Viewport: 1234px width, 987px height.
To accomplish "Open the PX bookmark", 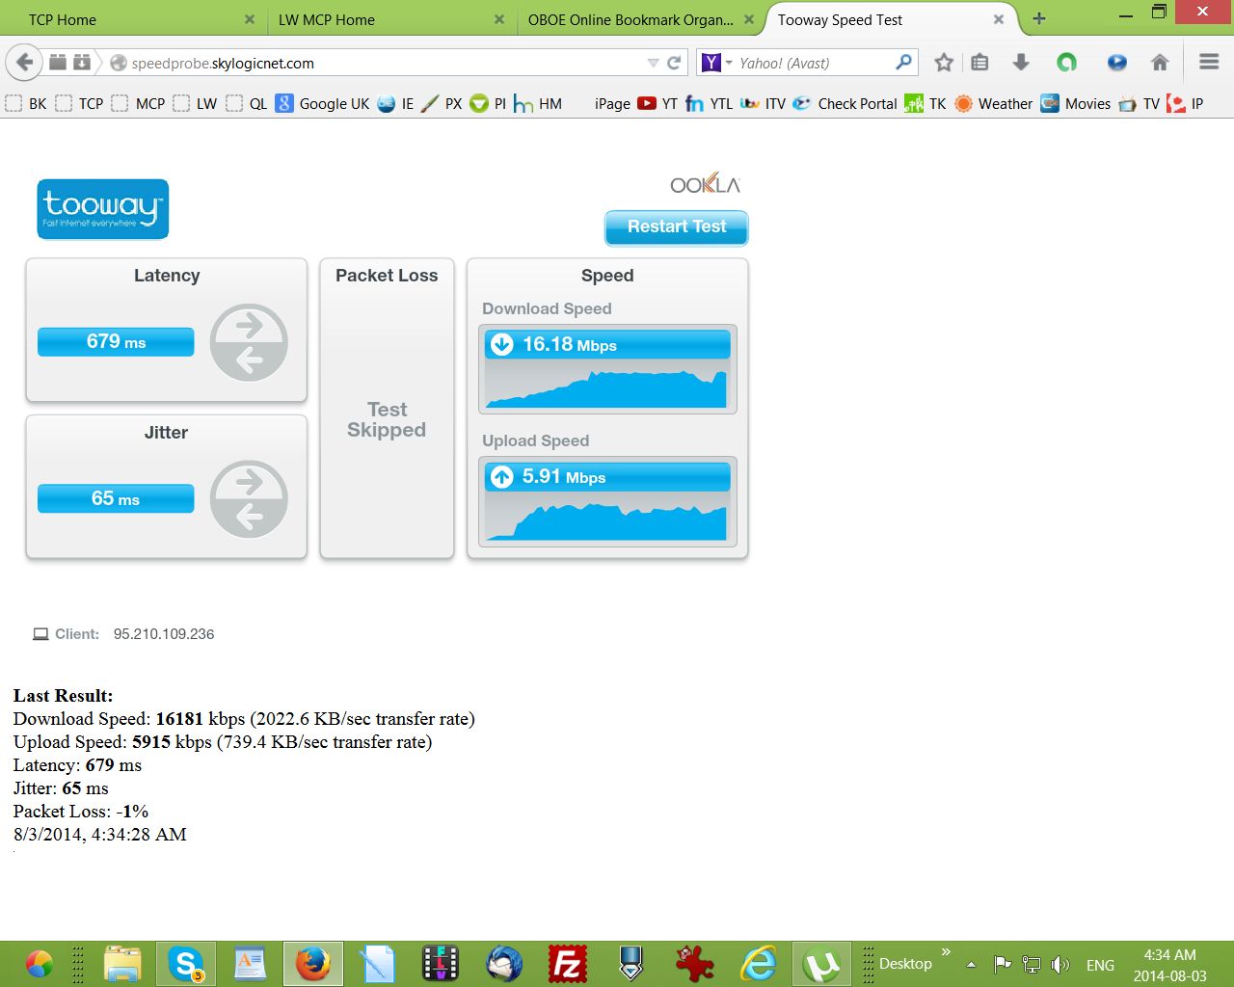I will pos(443,103).
